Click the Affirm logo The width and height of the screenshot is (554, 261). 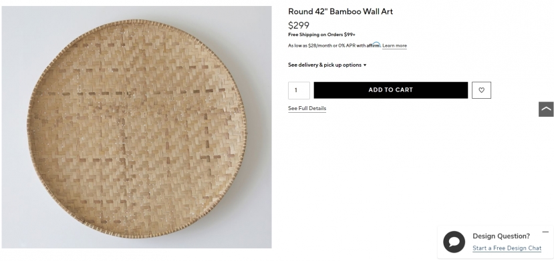[373, 45]
